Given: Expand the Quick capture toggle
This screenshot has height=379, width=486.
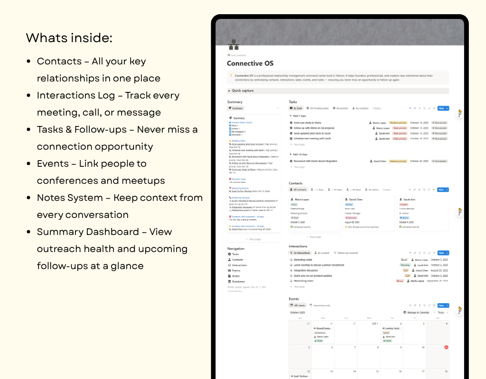Looking at the screenshot, I should tap(229, 90).
